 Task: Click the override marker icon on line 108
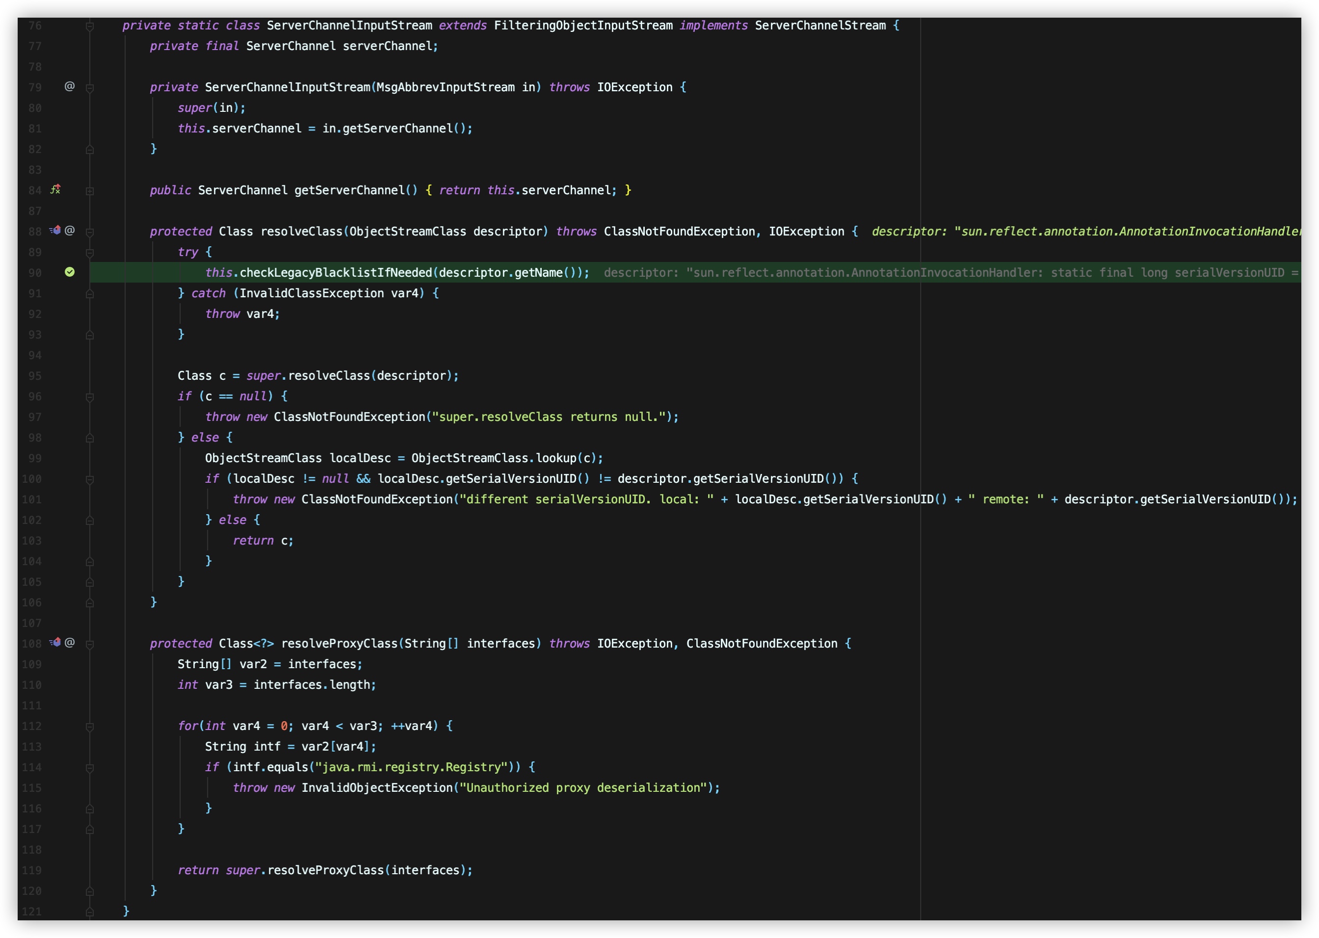55,642
